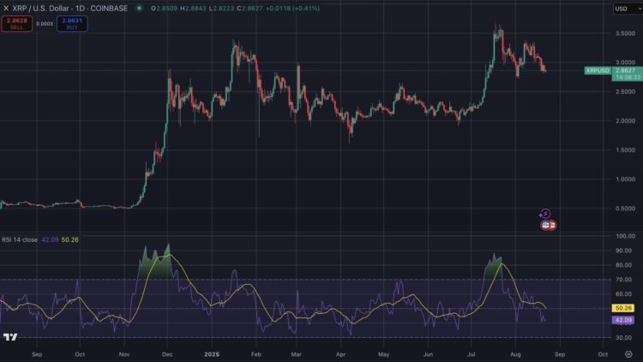Viewport: 643px width, 362px height.
Task: Click the SELL 2.8628 button
Action: (16, 23)
